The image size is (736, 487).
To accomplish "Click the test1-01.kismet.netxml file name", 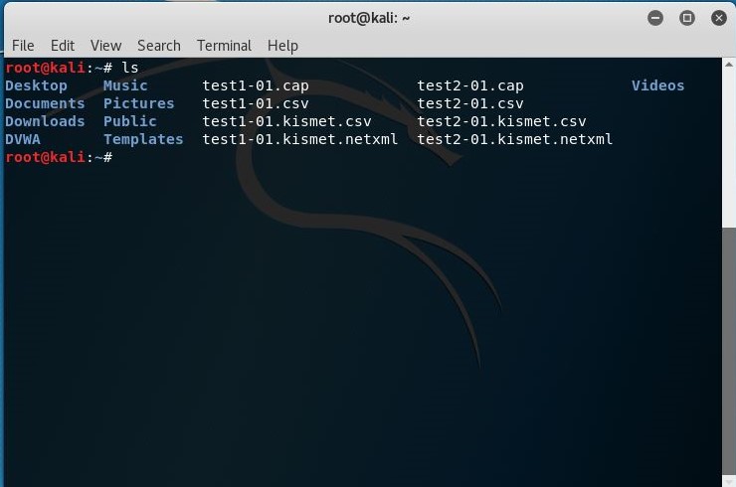I will pos(300,139).
